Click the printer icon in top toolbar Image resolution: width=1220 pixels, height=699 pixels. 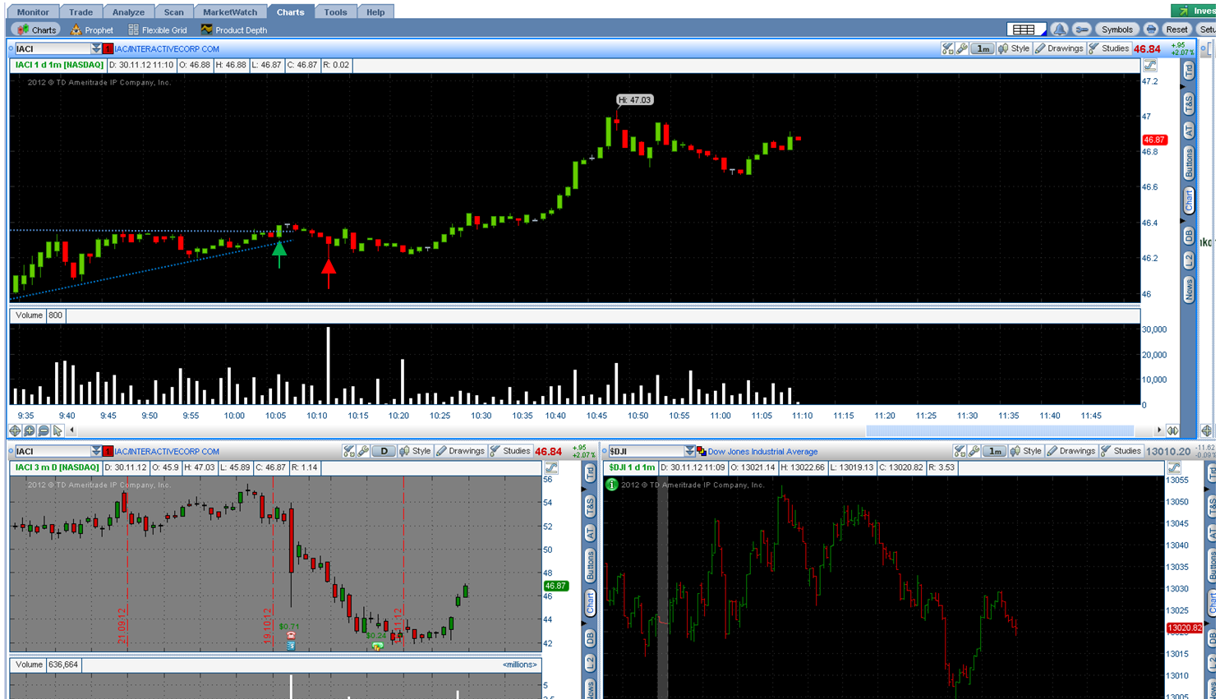[1151, 30]
